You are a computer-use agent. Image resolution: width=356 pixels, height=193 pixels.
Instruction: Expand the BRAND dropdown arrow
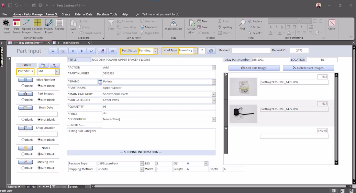214,82
